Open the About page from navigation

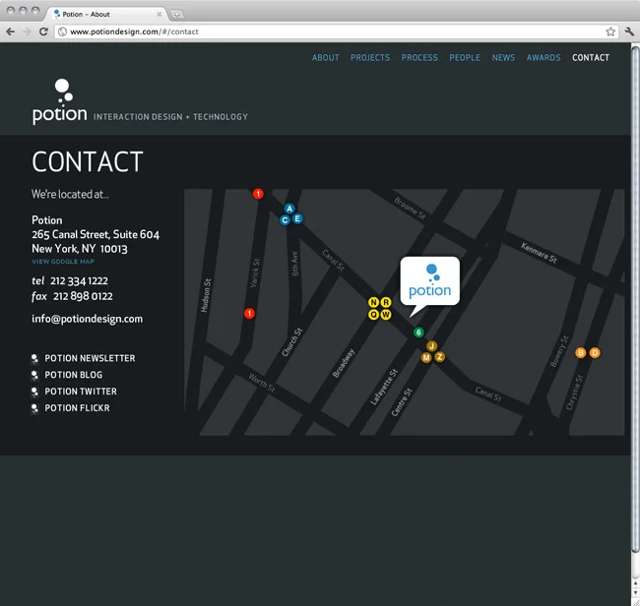point(325,57)
